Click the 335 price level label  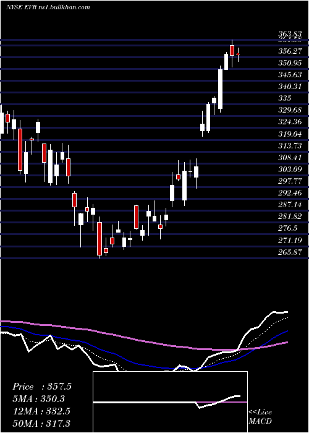(x=285, y=98)
